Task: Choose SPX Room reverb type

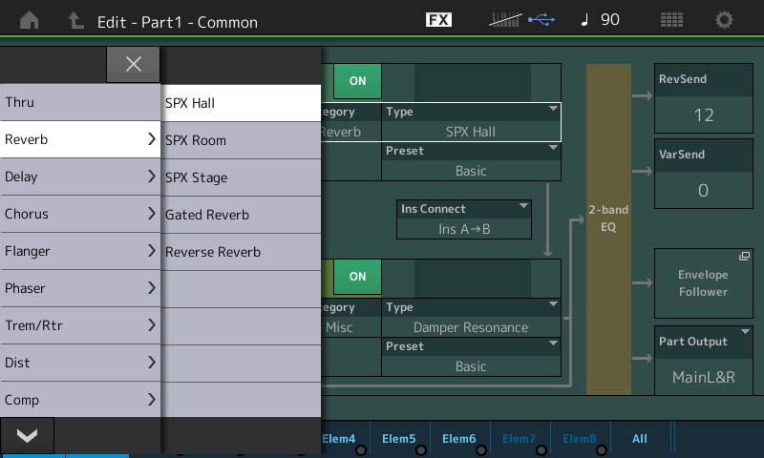Action: (x=241, y=140)
